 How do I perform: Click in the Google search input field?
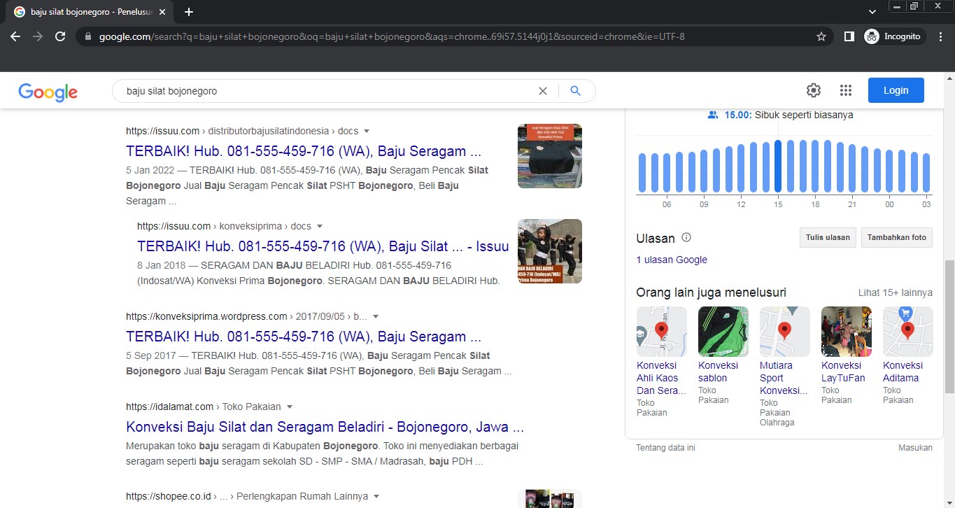click(329, 91)
